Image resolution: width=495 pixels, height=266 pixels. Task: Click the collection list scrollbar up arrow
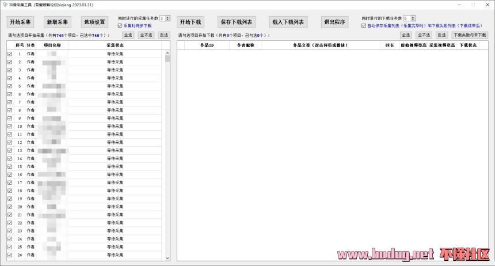[x=167, y=53]
